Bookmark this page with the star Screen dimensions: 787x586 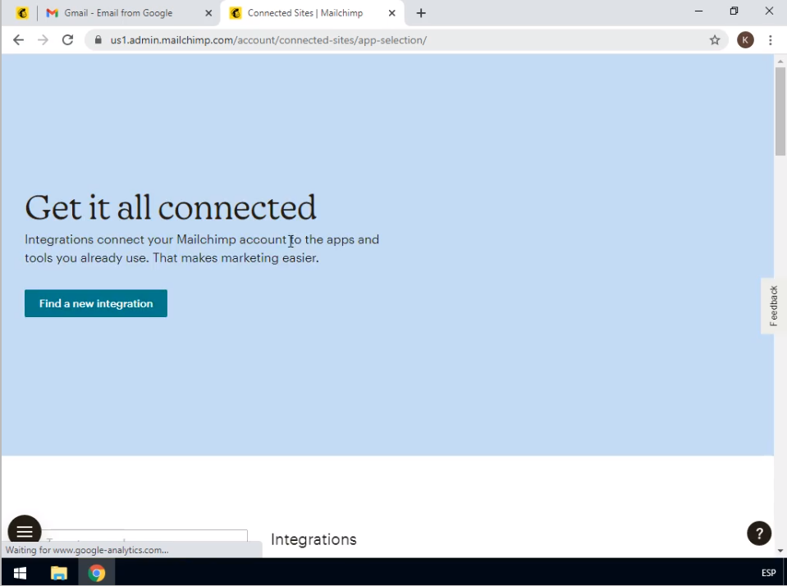tap(715, 40)
